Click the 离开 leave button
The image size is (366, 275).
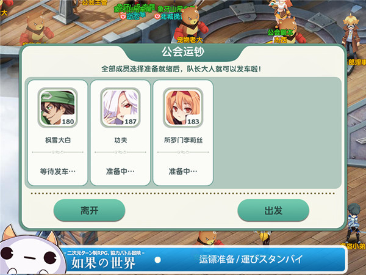[90, 210]
